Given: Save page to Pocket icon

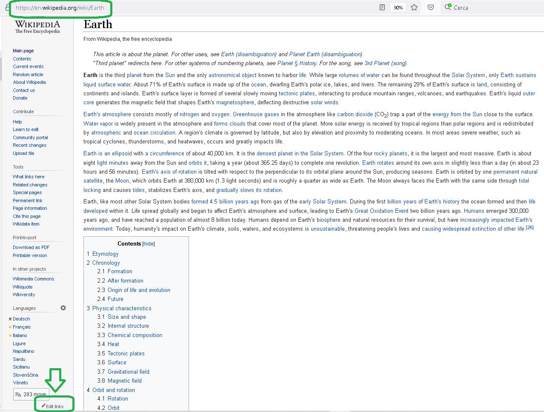Looking at the screenshot, I should click(431, 7).
